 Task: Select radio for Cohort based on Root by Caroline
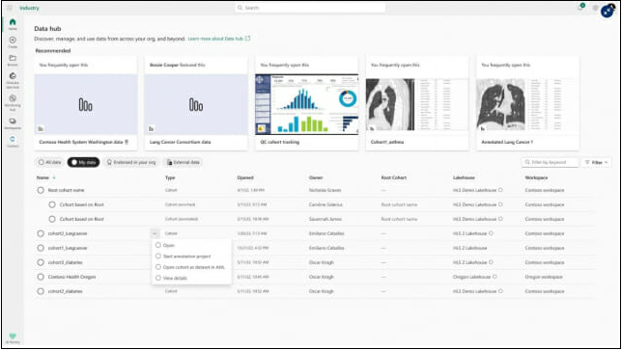[x=52, y=204]
